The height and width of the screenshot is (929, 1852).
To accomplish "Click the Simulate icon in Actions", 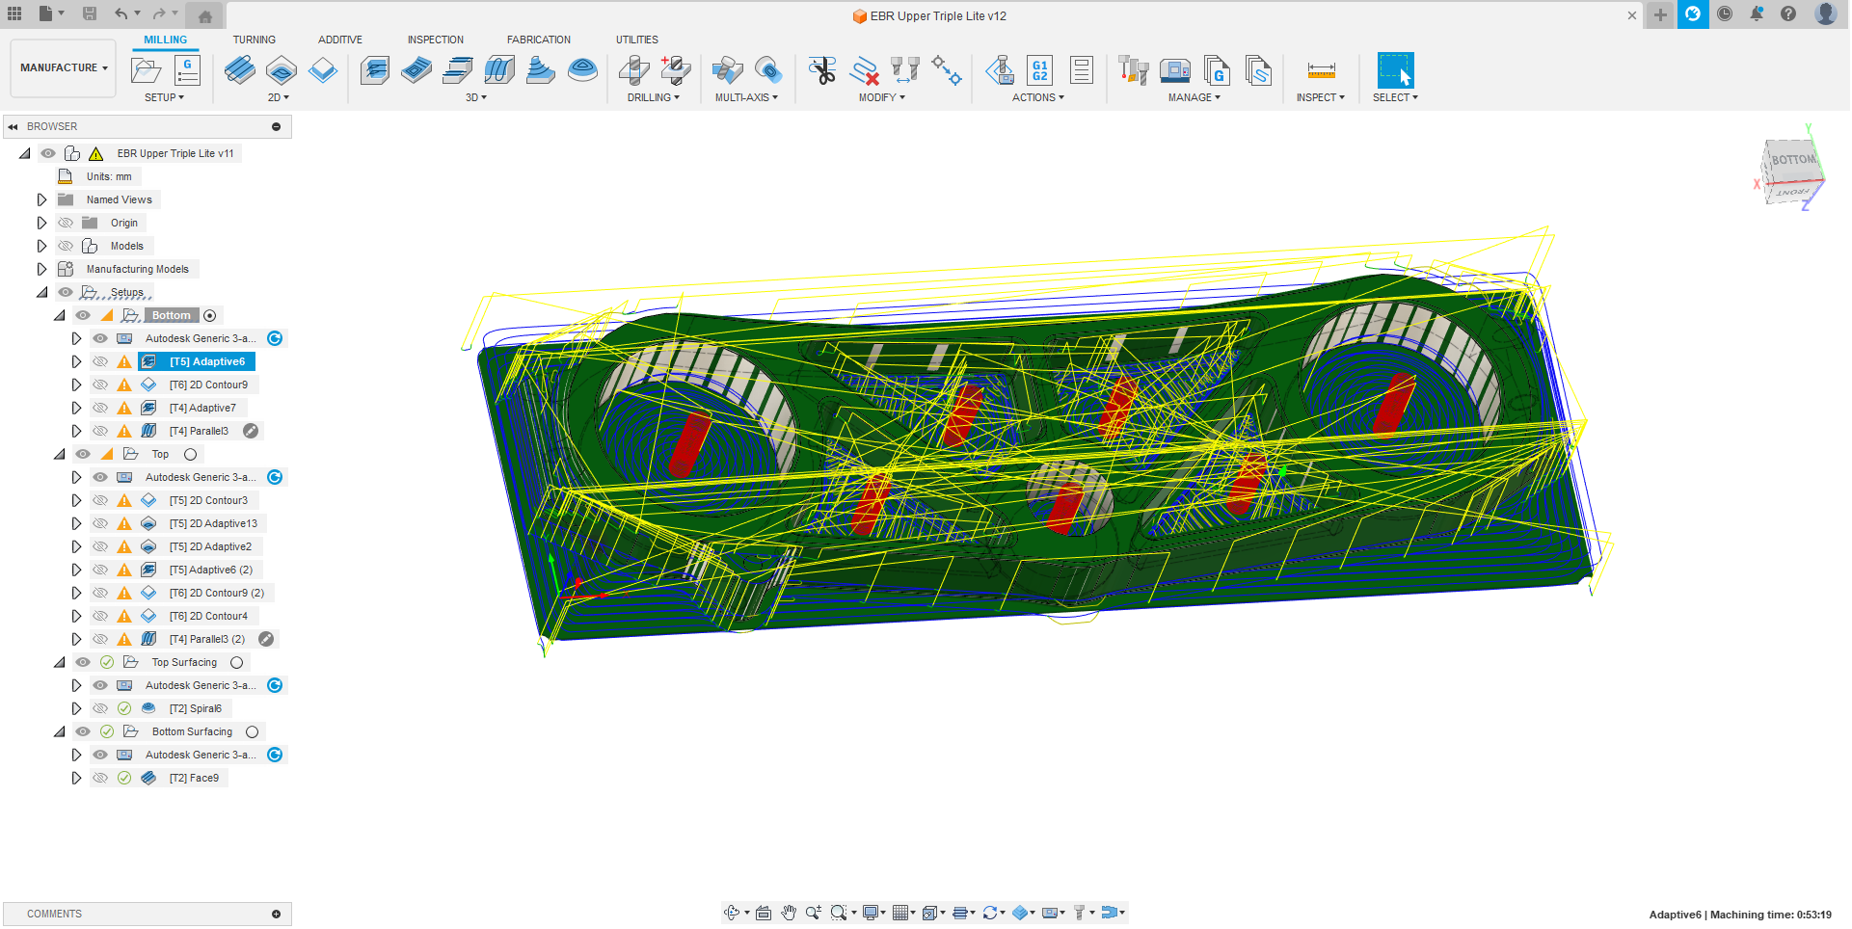I will click(1000, 70).
